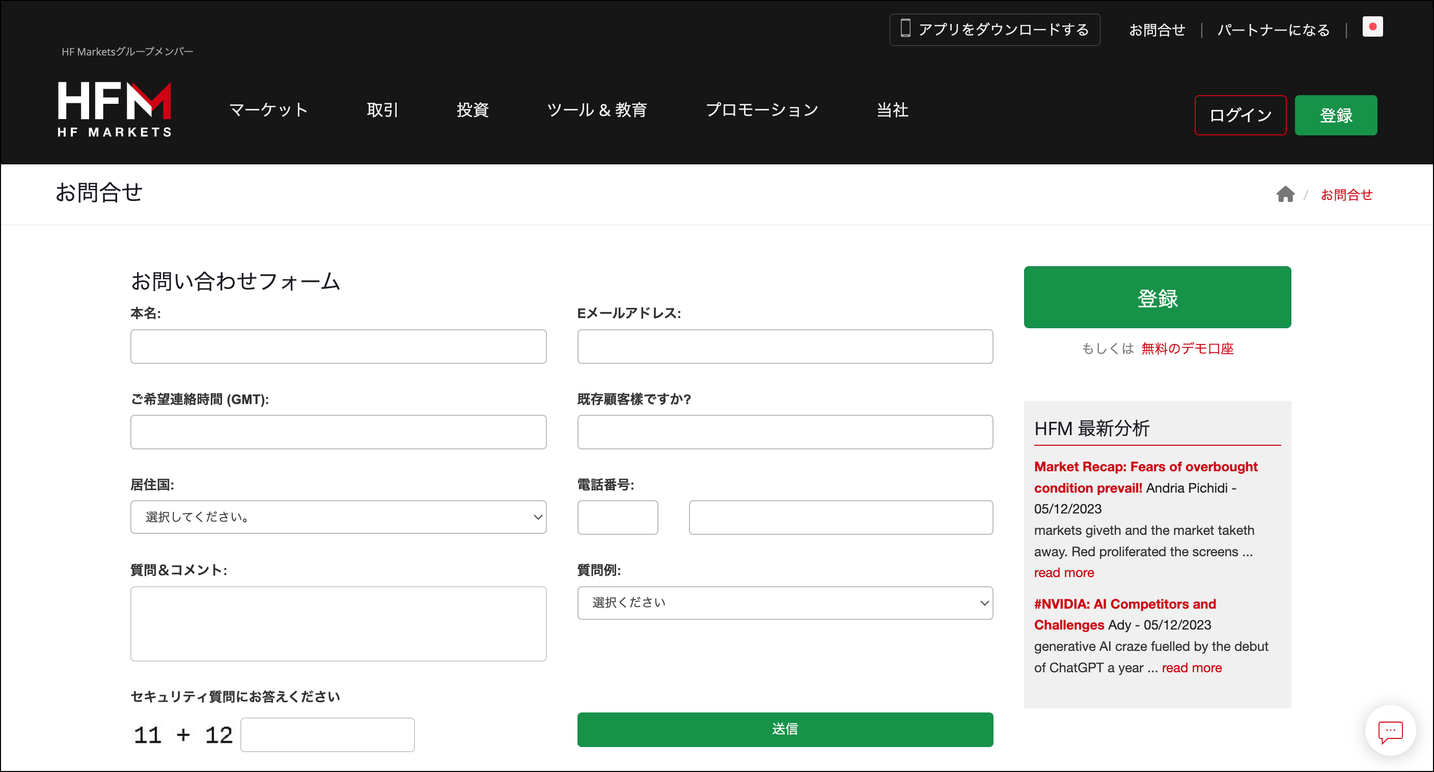
Task: Submit the form with 送信 button
Action: pyautogui.click(x=785, y=729)
